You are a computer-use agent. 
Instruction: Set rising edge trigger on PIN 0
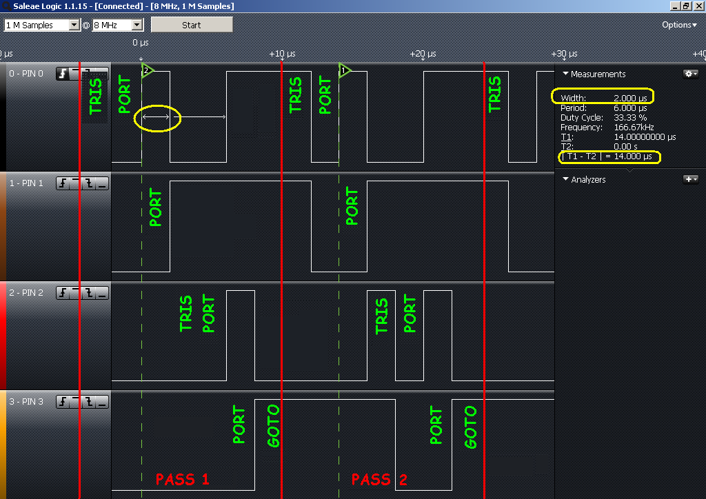63,74
